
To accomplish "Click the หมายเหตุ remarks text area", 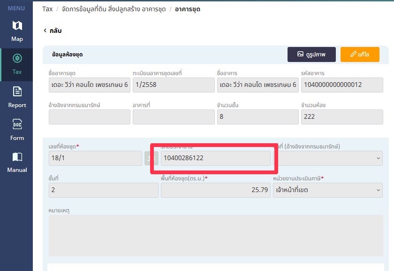I will (215, 235).
